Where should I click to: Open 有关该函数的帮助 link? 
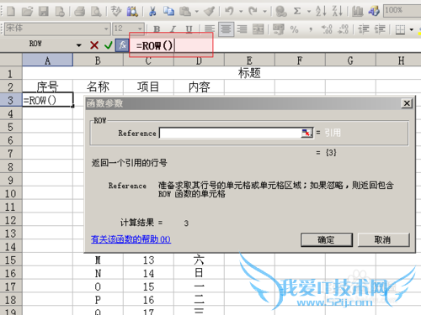click(131, 239)
